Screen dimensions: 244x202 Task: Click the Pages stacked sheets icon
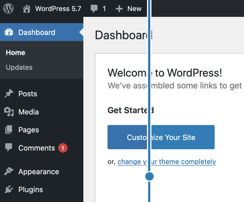pyautogui.click(x=9, y=130)
